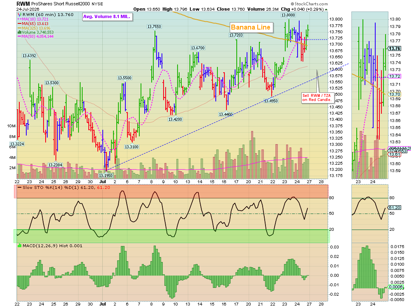Click the 13.4950 low price label

click(x=271, y=101)
